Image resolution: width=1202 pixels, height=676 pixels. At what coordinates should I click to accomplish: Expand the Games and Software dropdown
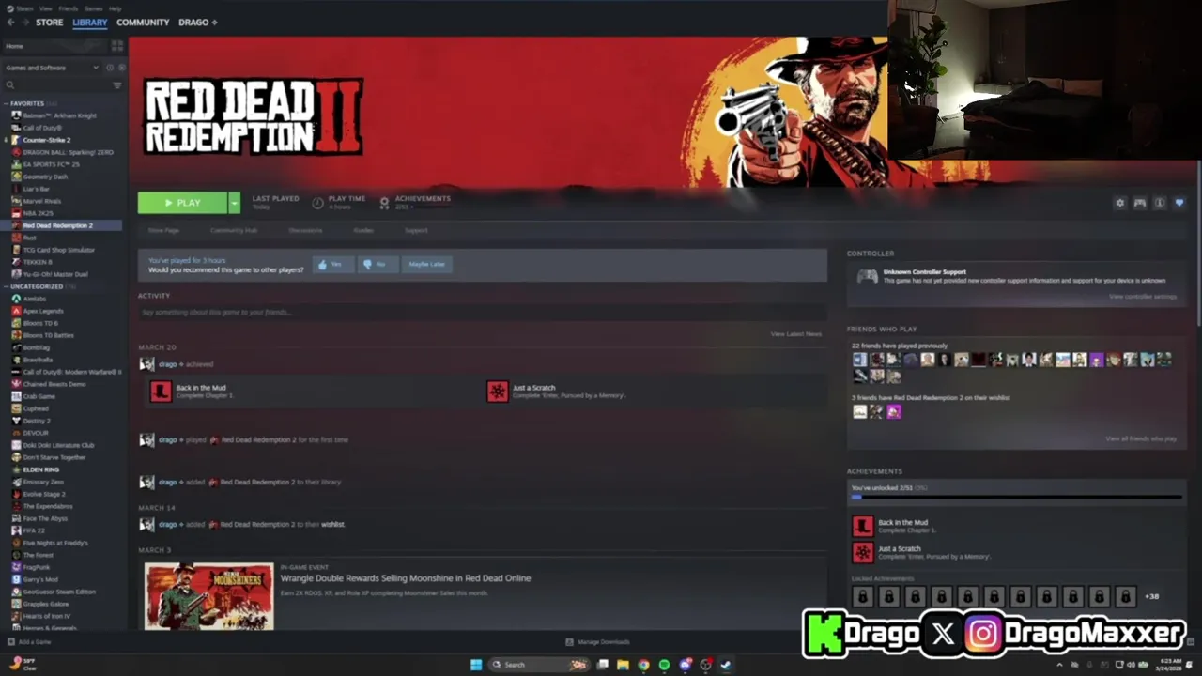coord(52,68)
